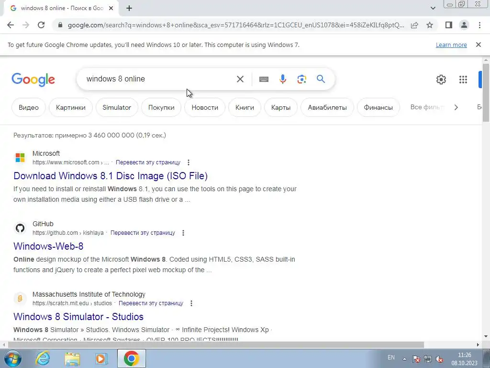This screenshot has width=490, height=368.
Task: Click Learn more about Chrome updates
Action: click(451, 45)
